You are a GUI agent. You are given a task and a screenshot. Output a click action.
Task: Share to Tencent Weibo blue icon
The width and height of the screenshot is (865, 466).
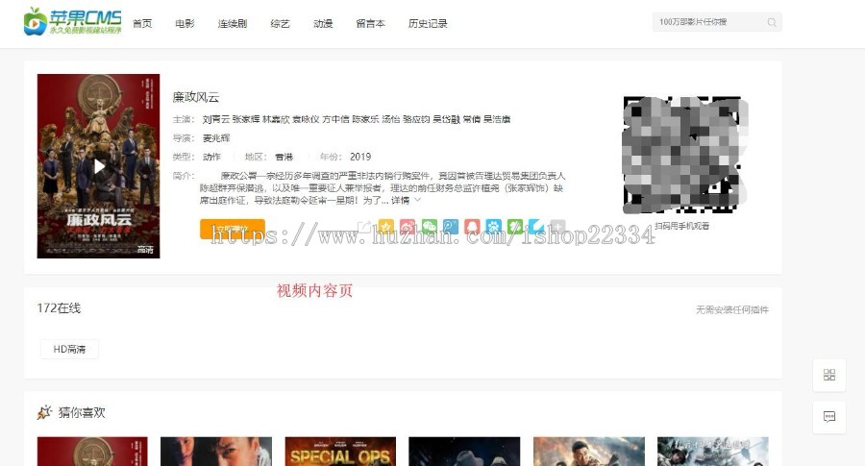point(451,227)
